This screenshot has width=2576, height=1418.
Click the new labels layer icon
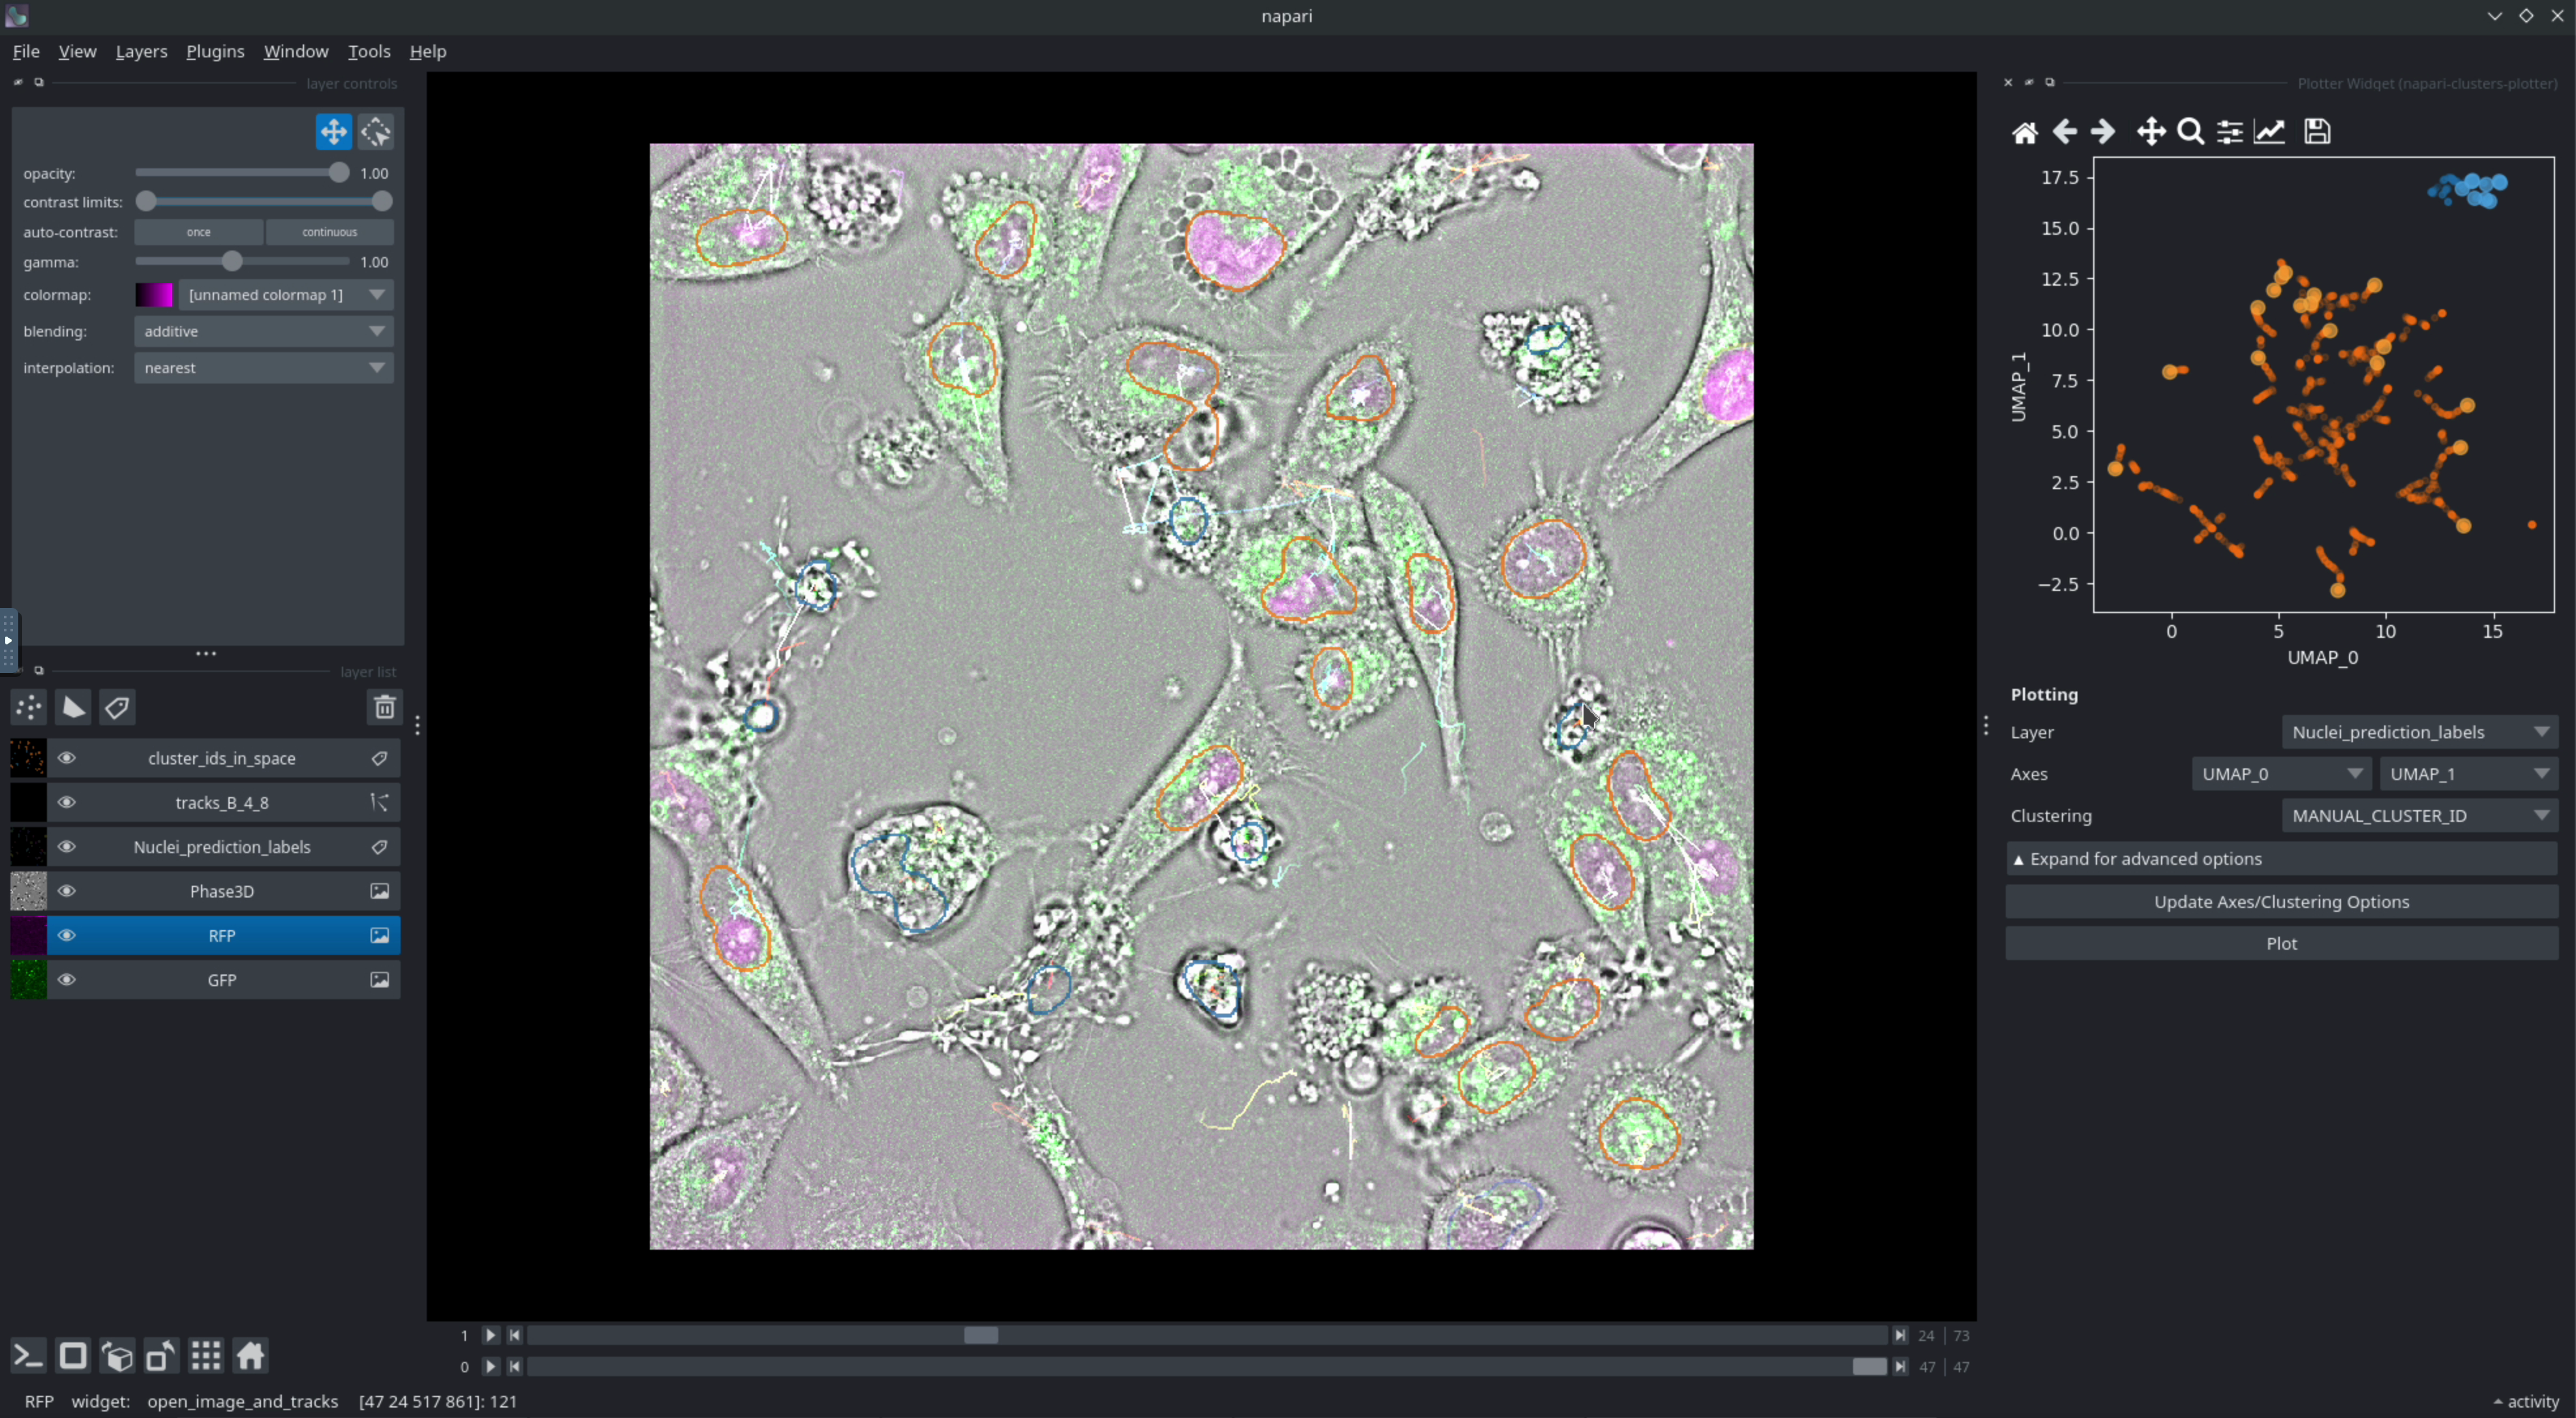tap(117, 708)
